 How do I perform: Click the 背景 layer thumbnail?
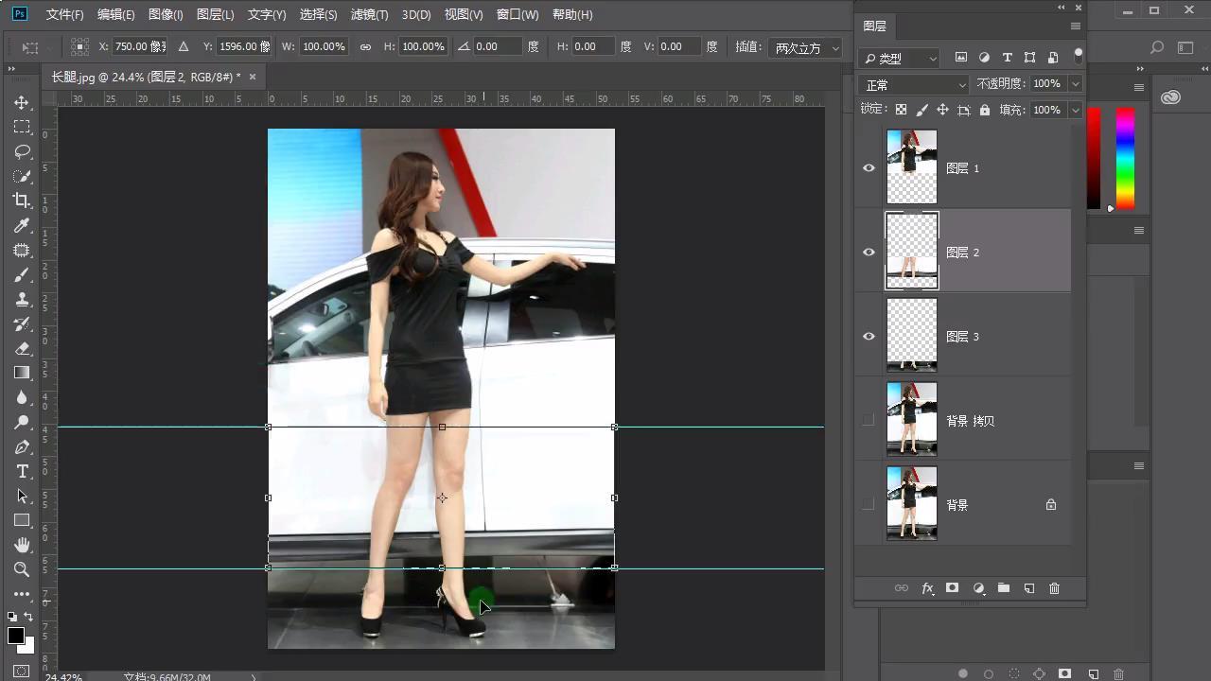point(912,505)
